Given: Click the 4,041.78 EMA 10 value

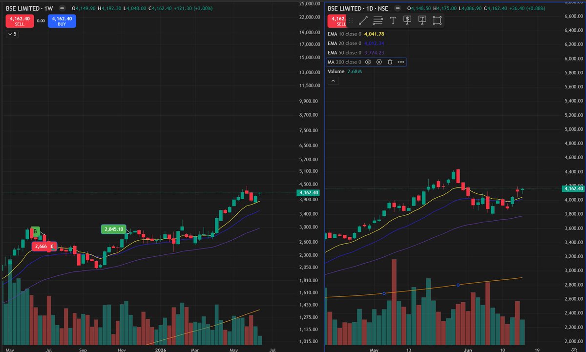Looking at the screenshot, I should click(375, 34).
